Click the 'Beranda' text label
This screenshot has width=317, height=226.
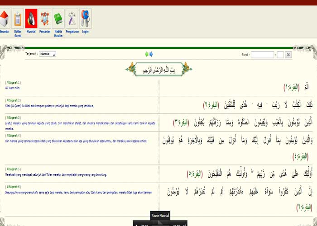coord(4,32)
